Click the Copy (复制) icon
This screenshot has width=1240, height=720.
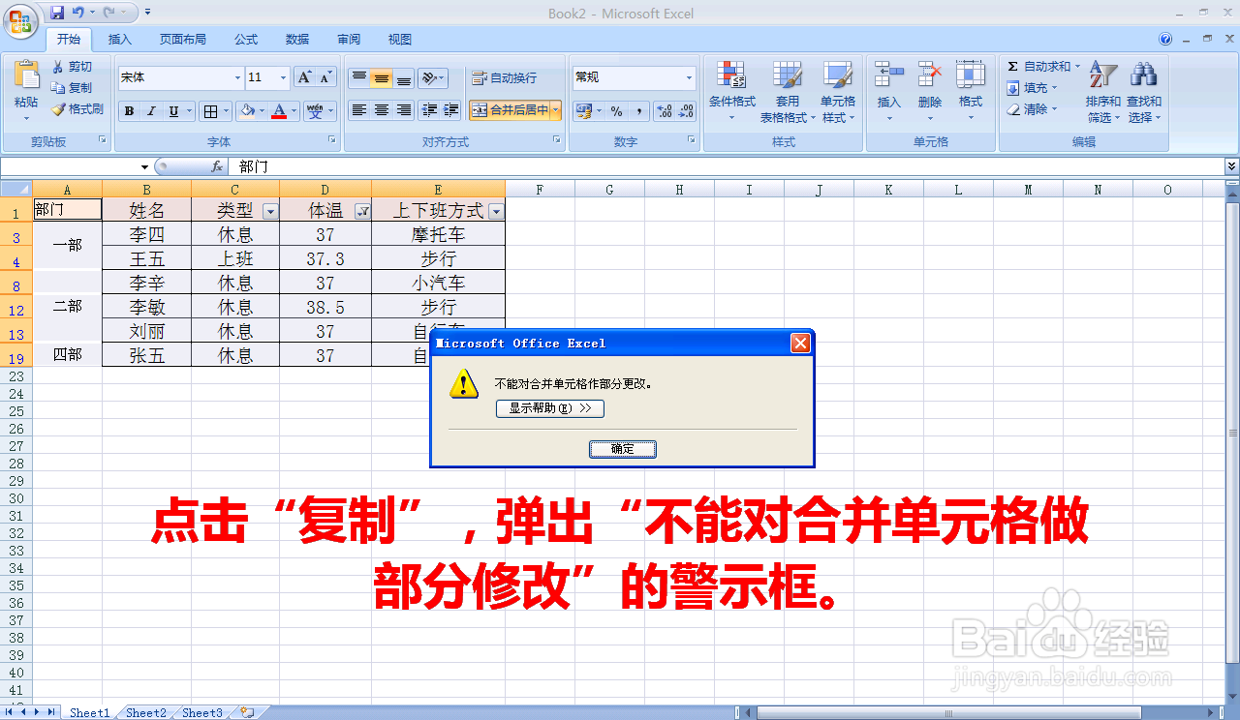click(58, 88)
